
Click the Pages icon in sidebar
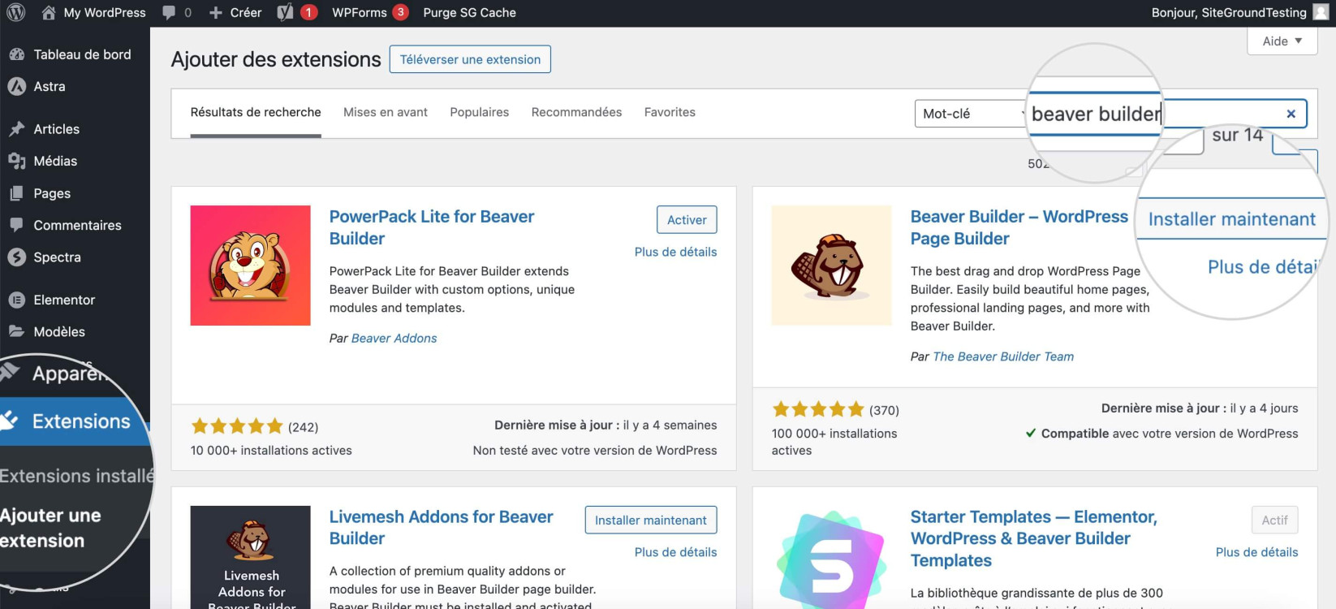[16, 193]
